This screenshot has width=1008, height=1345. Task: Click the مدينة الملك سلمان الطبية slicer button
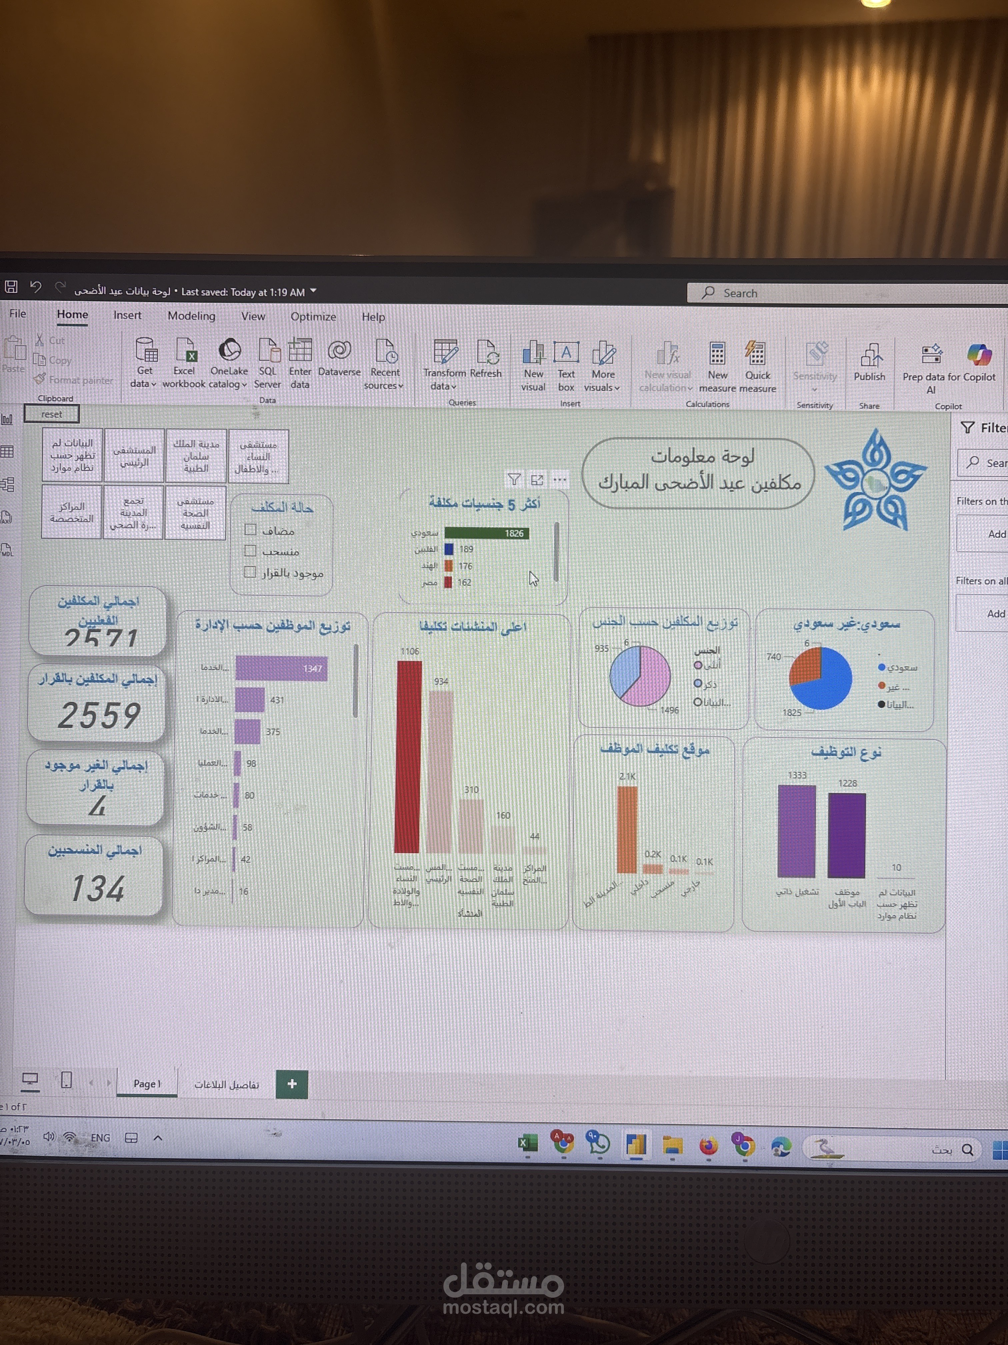coord(196,455)
